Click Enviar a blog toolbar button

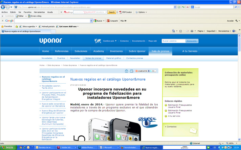(x=35, y=16)
